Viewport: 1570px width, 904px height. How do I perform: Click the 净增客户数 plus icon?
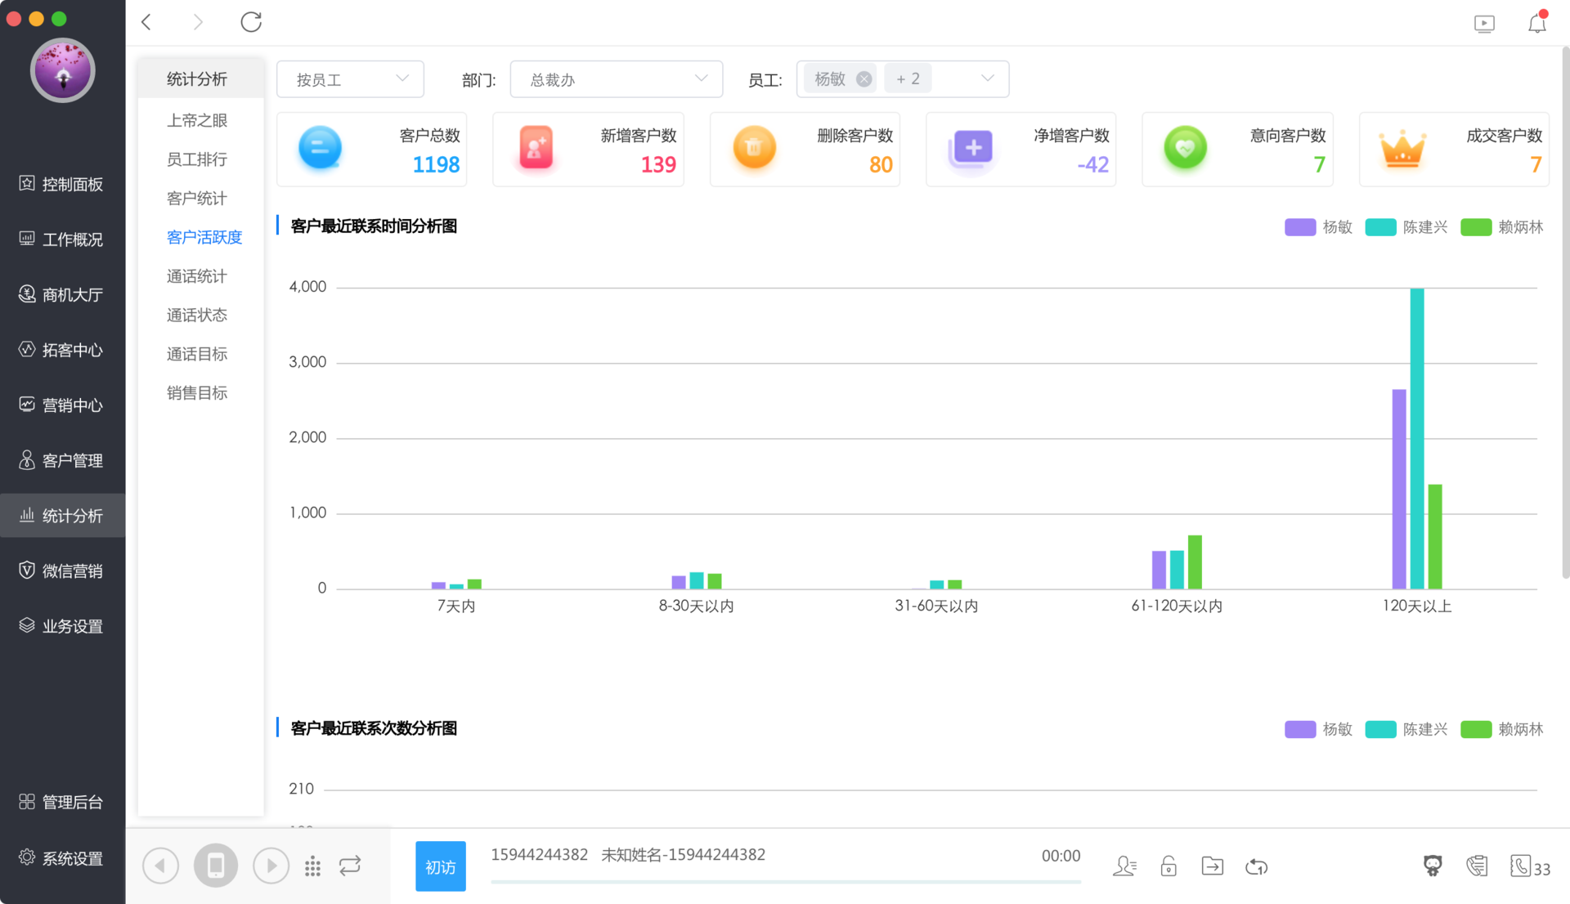click(x=971, y=150)
